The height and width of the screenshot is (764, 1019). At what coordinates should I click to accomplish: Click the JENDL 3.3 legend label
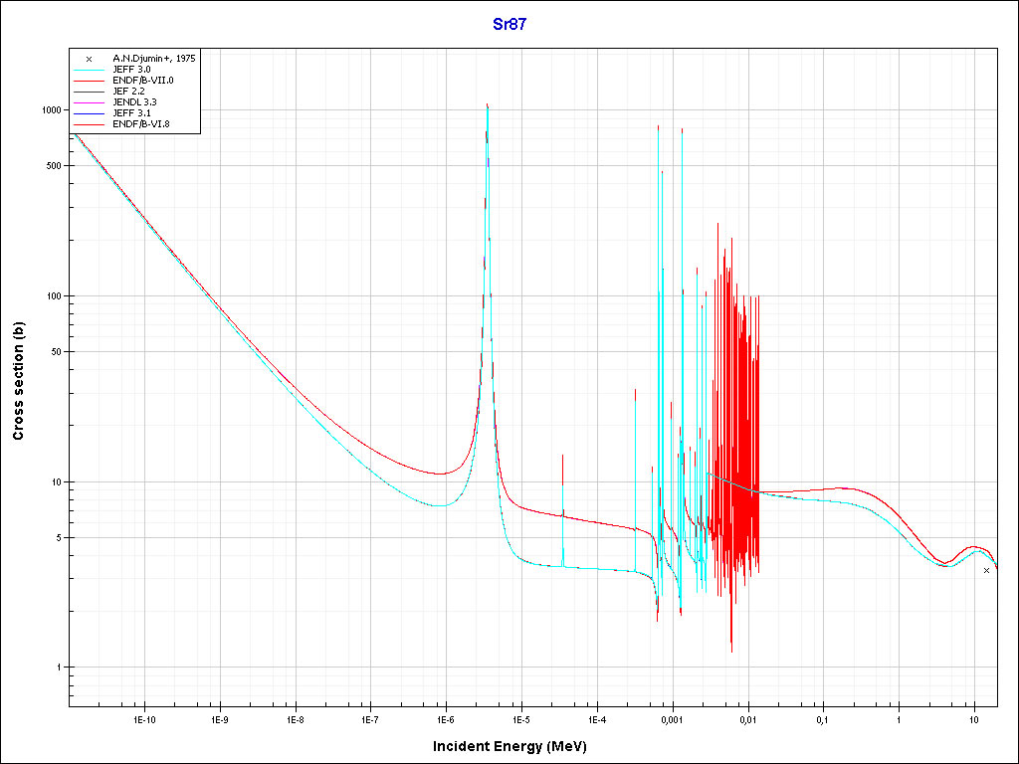pos(136,102)
